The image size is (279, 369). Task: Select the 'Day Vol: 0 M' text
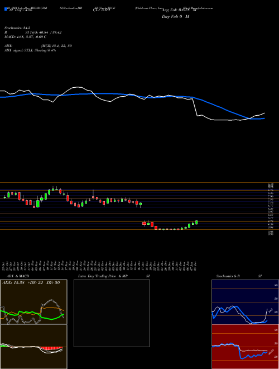point(175,17)
